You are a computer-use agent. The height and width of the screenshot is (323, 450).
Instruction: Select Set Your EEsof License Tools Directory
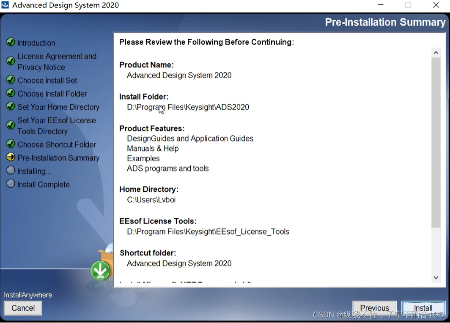57,126
